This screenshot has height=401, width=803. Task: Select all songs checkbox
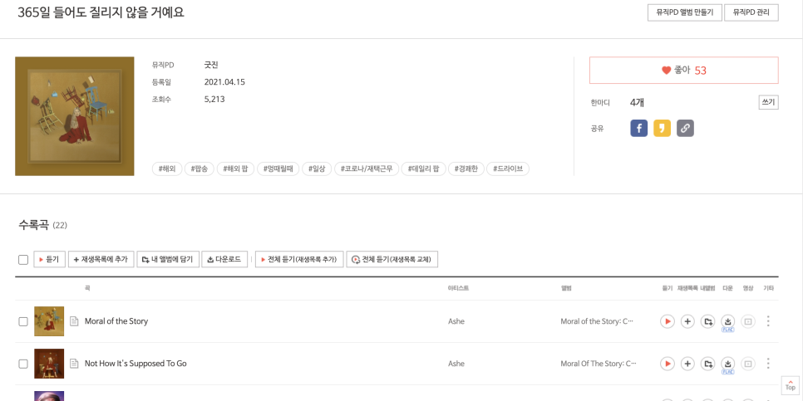tap(23, 260)
